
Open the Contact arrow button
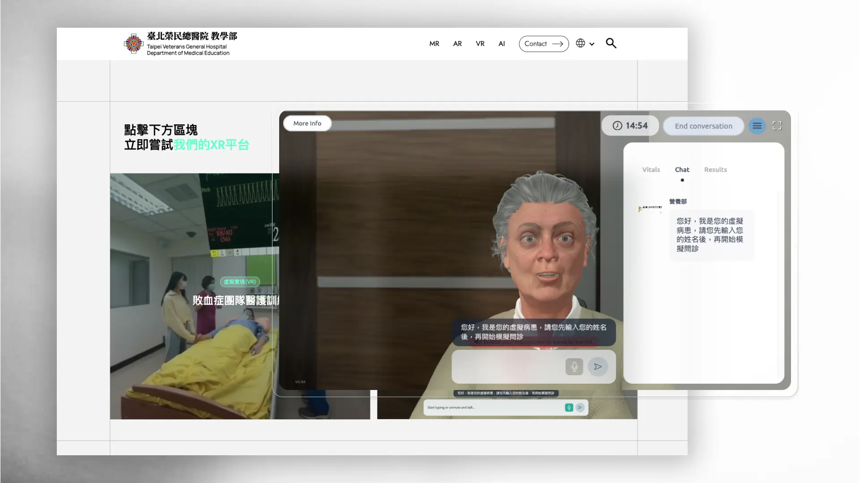[544, 44]
